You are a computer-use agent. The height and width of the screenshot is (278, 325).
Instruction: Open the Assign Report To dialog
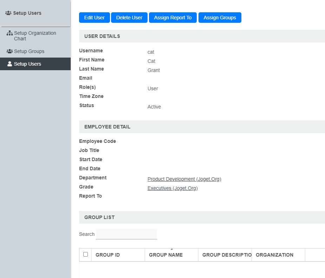click(x=173, y=18)
